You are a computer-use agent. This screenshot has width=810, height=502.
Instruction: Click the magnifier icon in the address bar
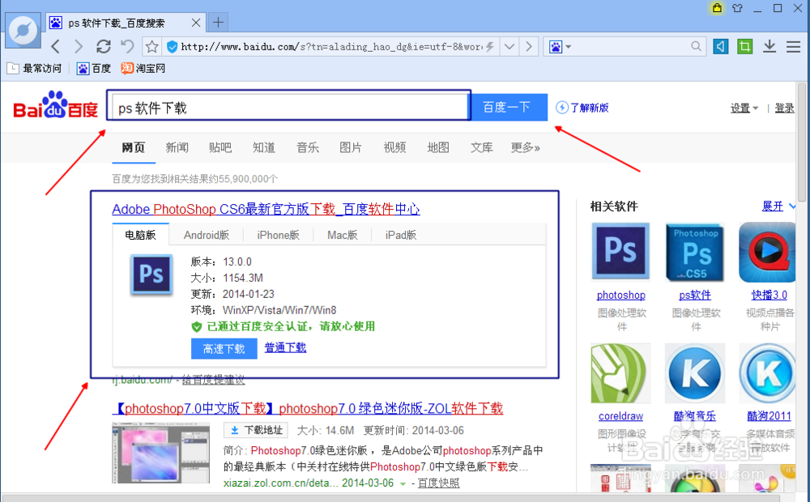click(x=696, y=46)
